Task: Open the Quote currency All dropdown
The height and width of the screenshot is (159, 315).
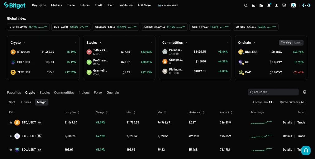Action: 293,102
